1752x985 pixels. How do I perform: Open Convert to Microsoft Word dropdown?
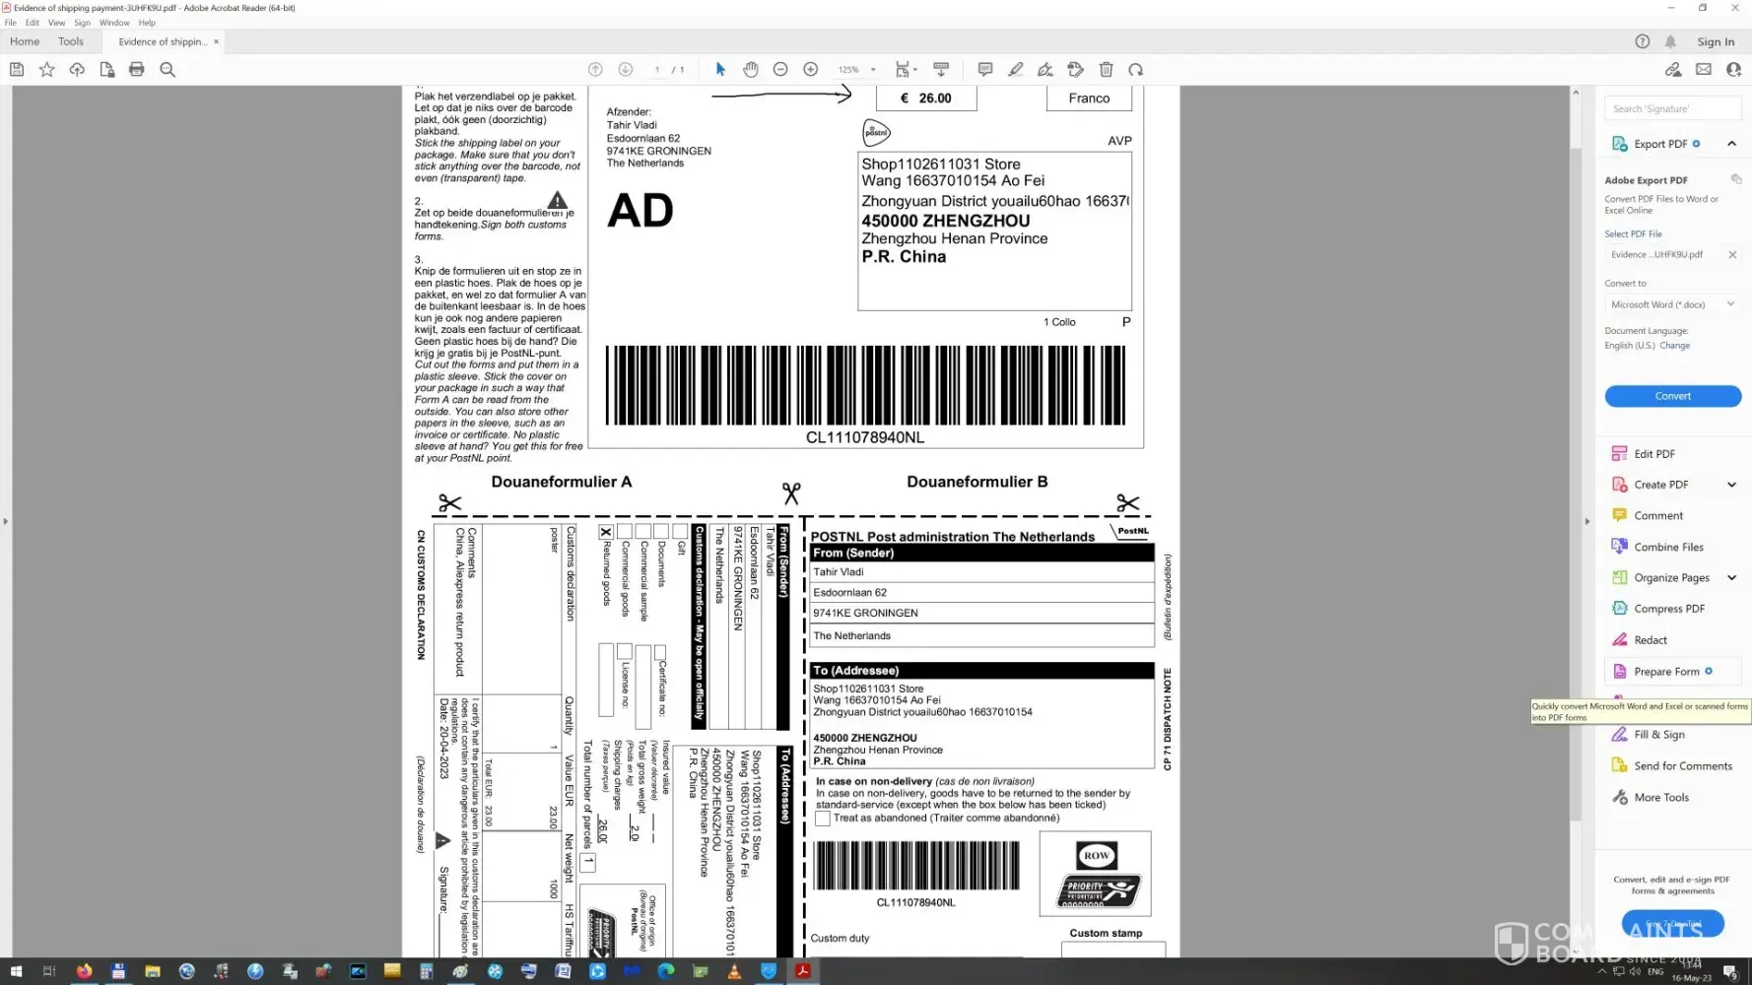(x=1672, y=304)
